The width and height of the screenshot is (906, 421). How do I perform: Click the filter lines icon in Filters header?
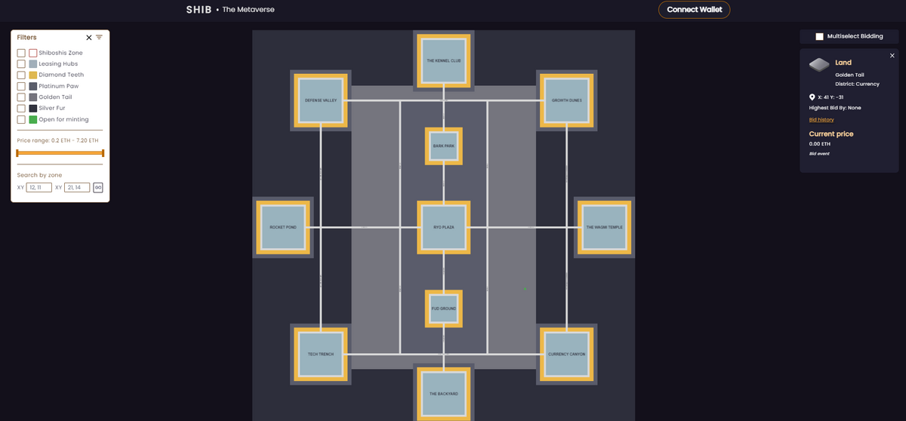99,37
